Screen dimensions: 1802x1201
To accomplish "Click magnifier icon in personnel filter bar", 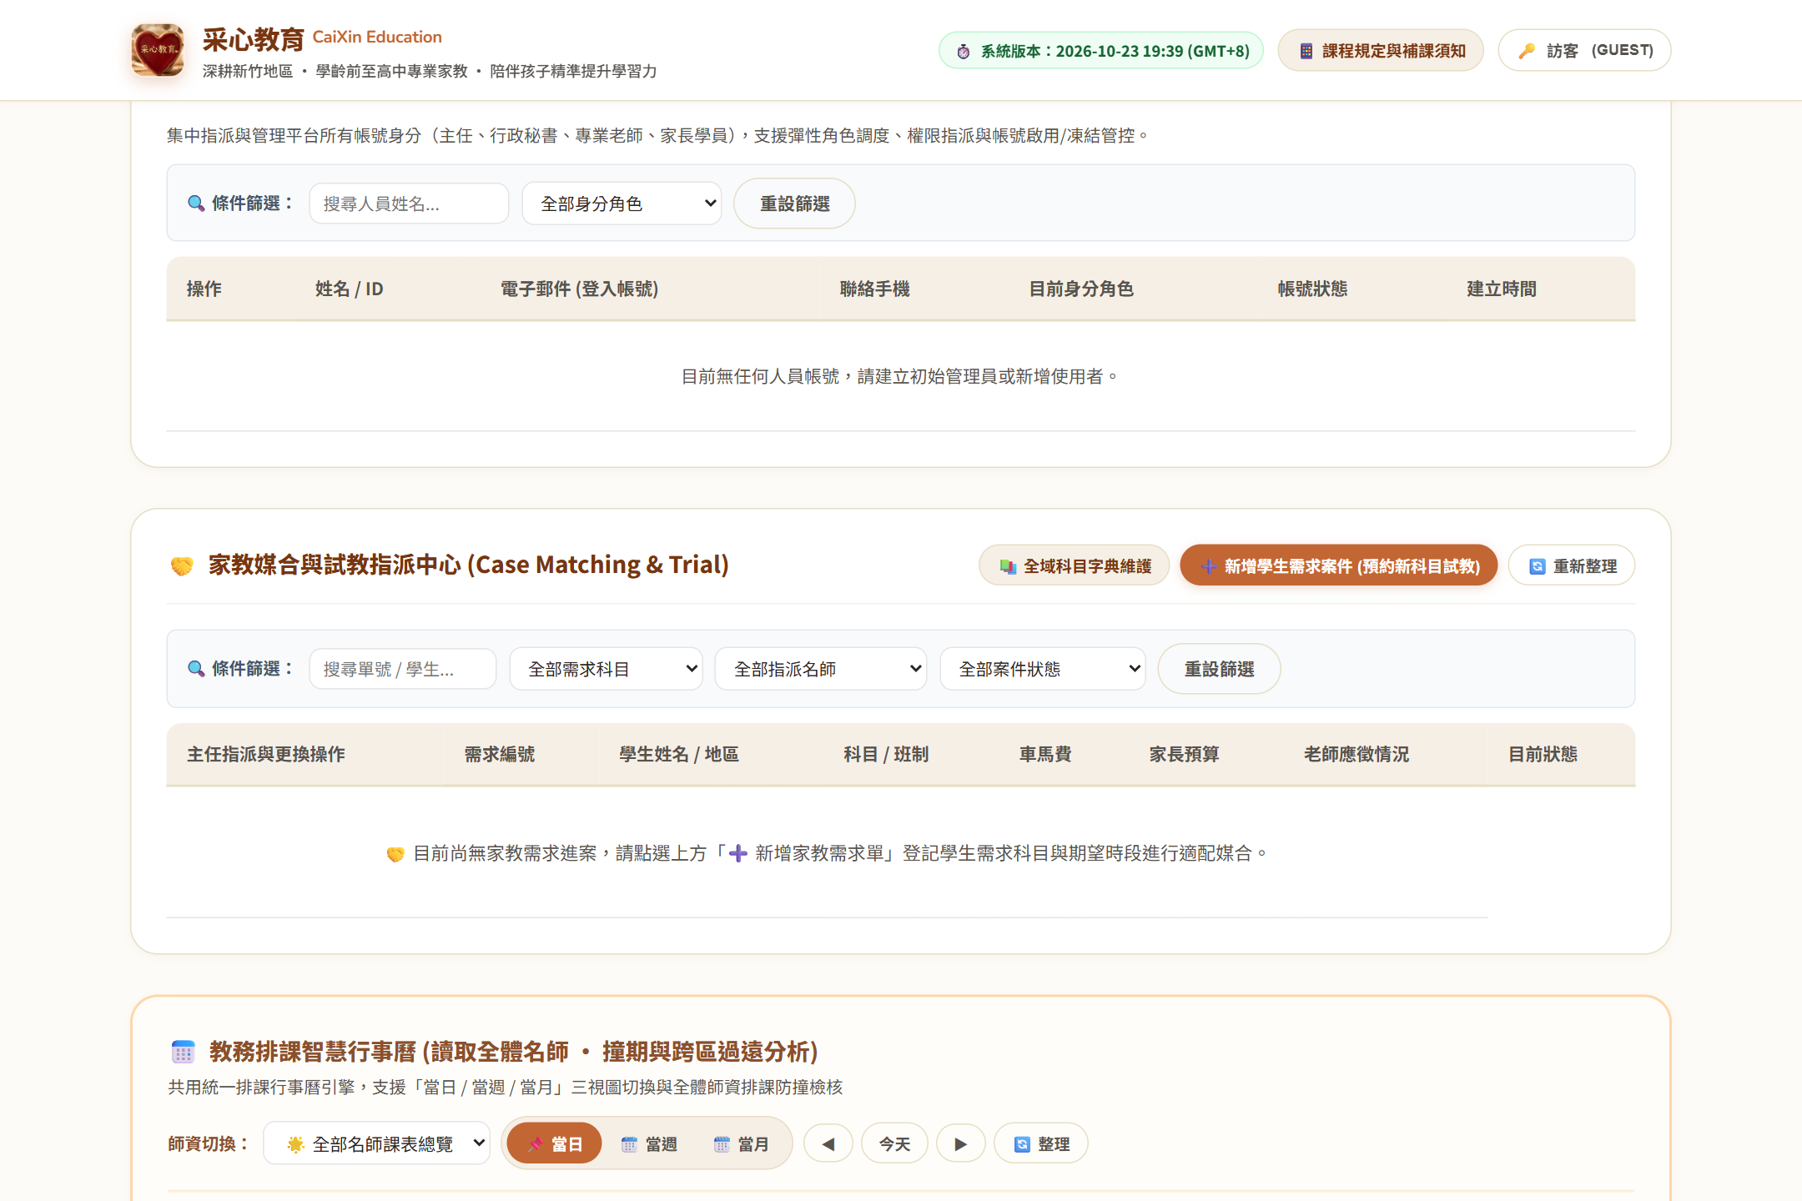I will point(196,204).
